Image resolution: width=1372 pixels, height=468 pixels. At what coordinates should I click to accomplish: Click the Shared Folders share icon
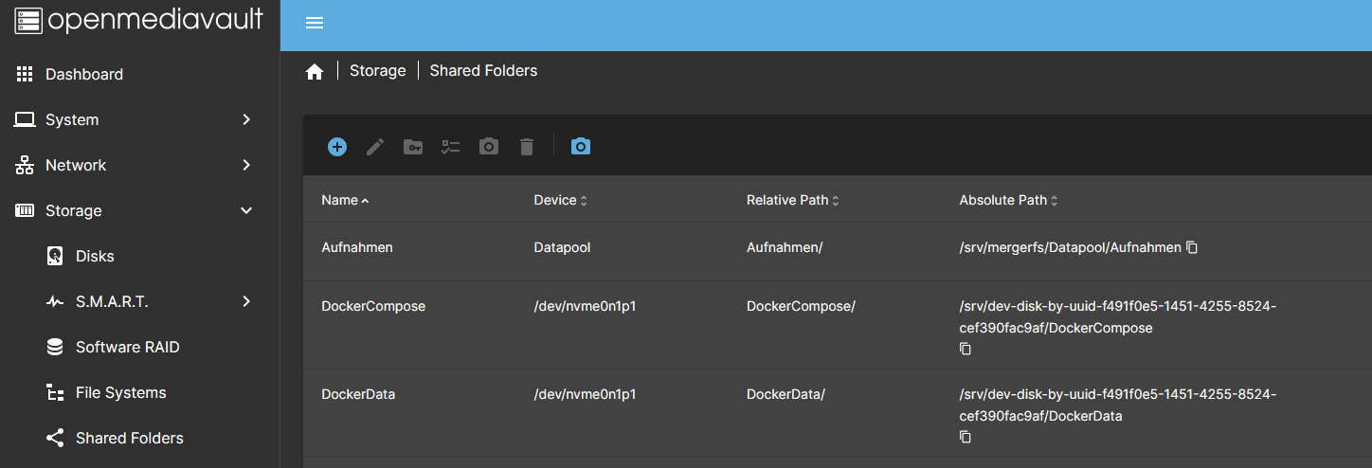tap(55, 438)
